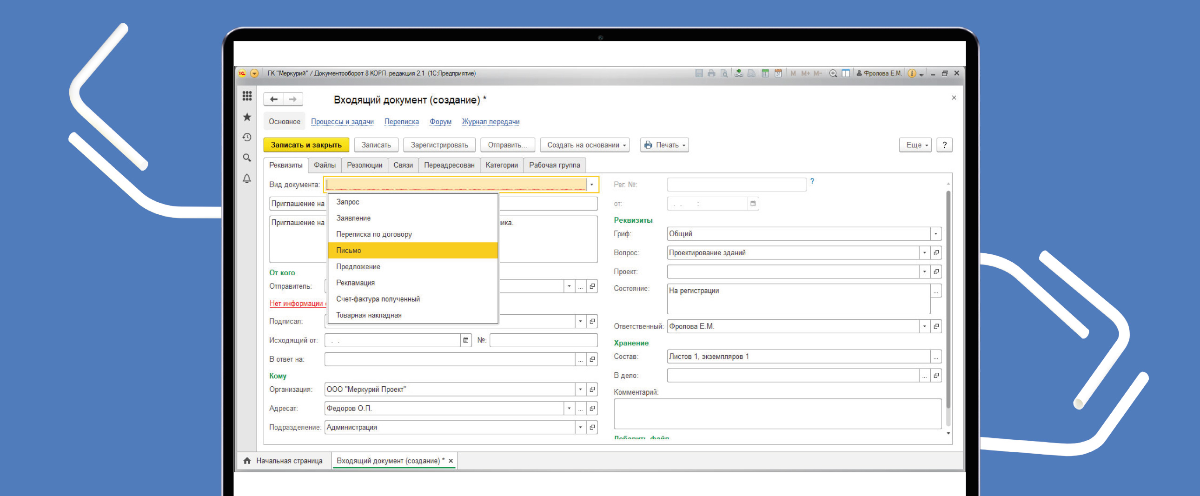Open Favorites star in left sidebar
1200x496 pixels.
click(x=247, y=117)
